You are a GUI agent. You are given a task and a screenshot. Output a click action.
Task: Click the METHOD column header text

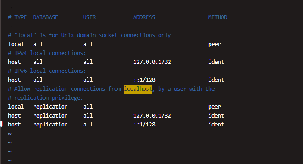[x=218, y=17]
